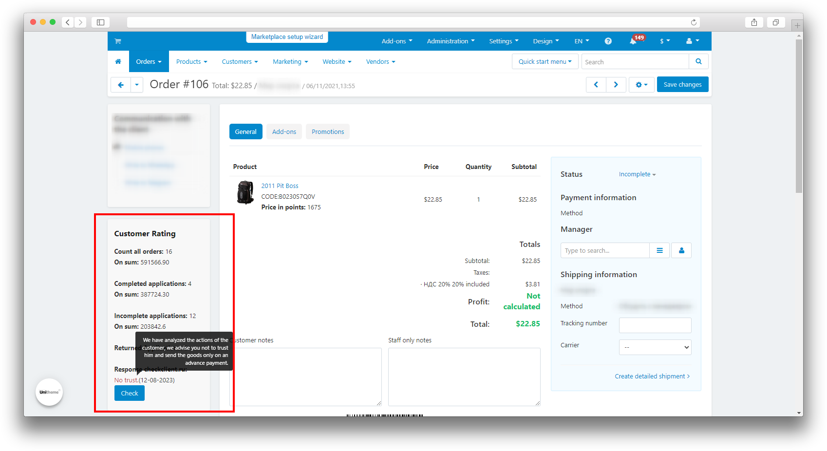Open the notifications bell icon
This screenshot has width=827, height=451.
[x=633, y=41]
